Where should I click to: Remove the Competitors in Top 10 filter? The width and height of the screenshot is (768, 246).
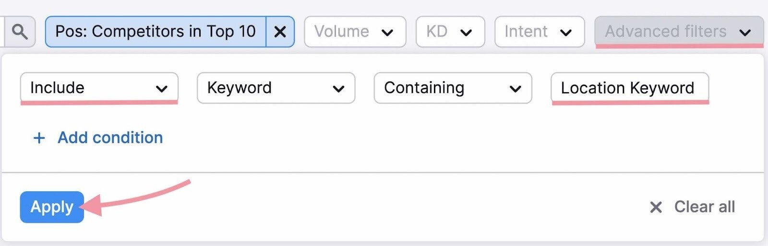tap(280, 32)
